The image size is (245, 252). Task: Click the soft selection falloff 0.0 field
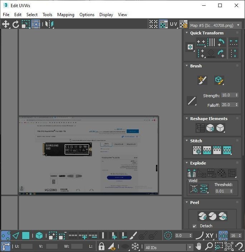182,236
